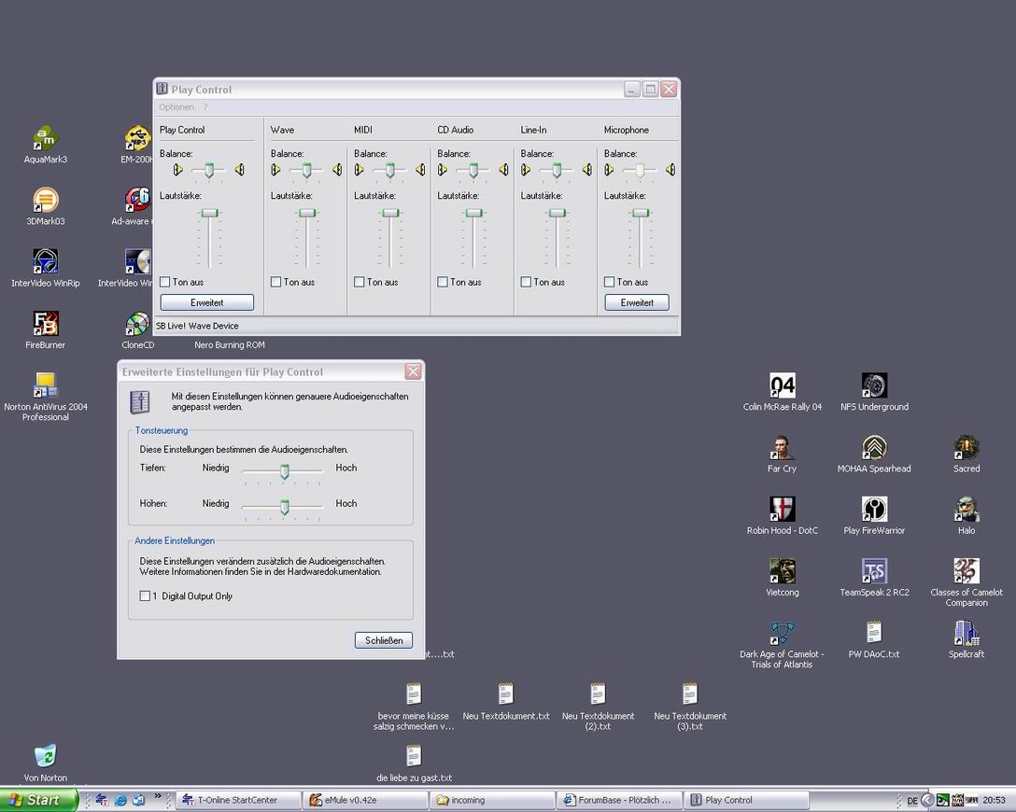1016x812 pixels.
Task: Select die liebe zu gast.txt file
Action: pos(414,756)
